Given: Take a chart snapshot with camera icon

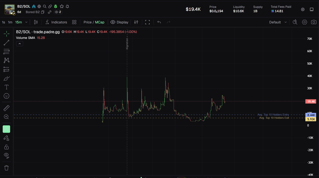Looking at the screenshot, I should pyautogui.click(x=314, y=22).
